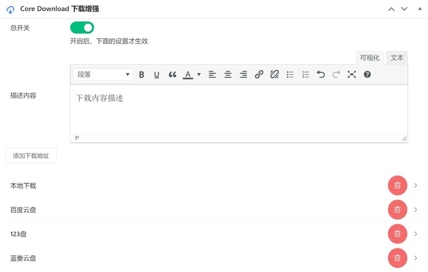428x272 pixels.
Task: Select the 蓝奏云盘 row label
Action: point(23,258)
